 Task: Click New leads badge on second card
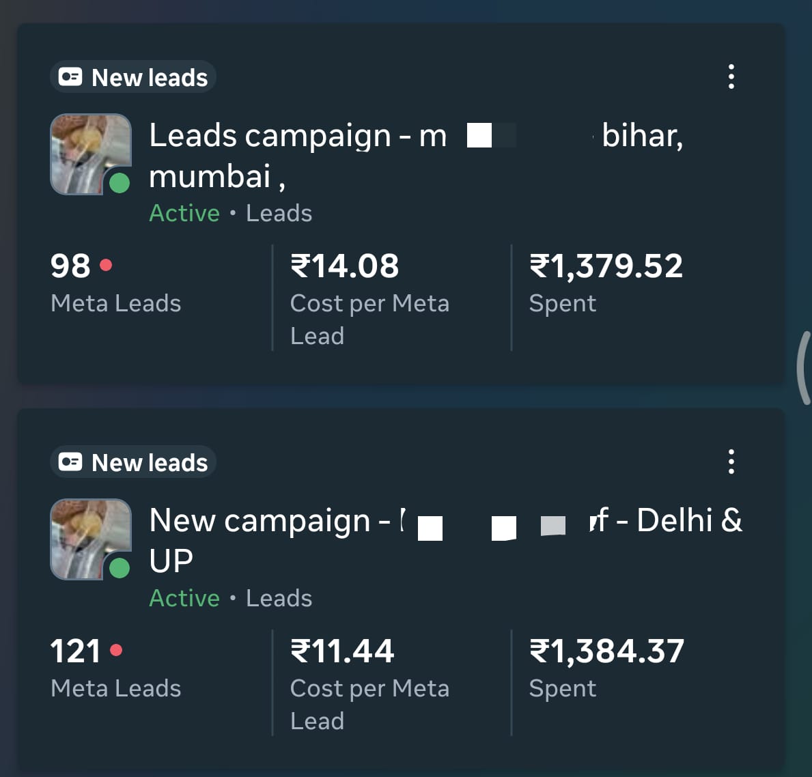pos(133,462)
